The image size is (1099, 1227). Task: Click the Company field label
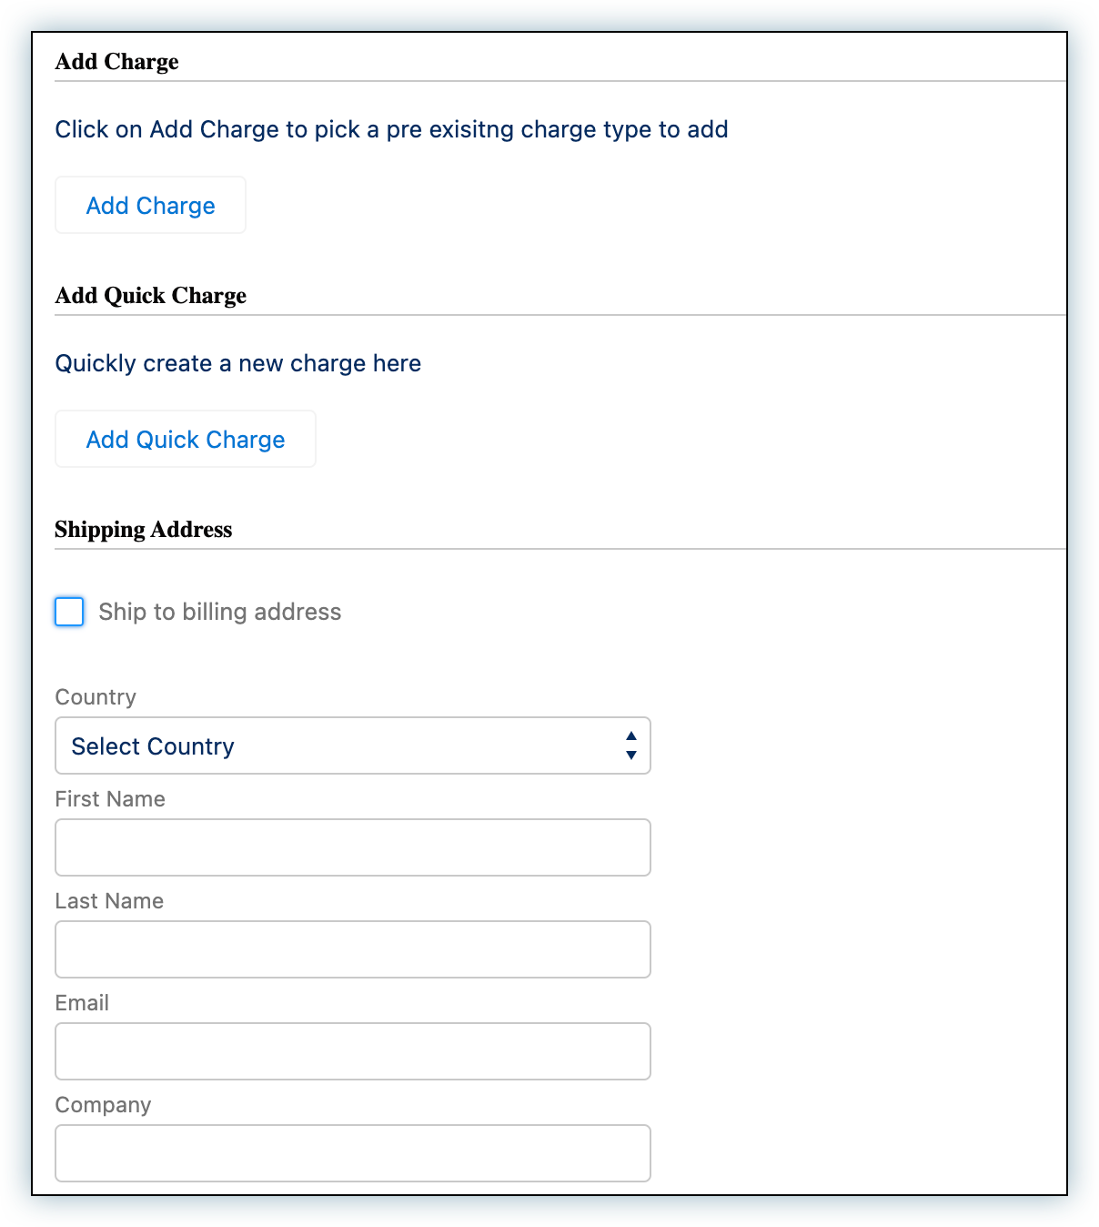coord(103,1105)
